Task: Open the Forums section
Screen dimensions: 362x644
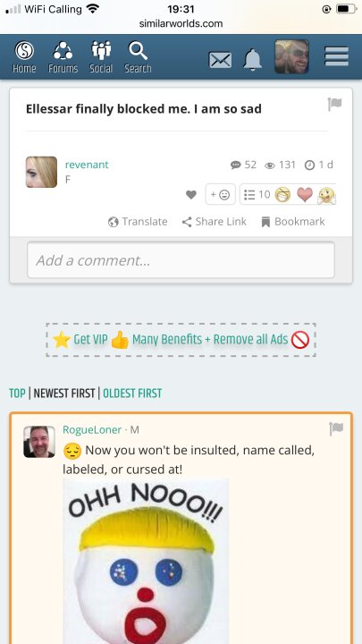Action: 63,57
